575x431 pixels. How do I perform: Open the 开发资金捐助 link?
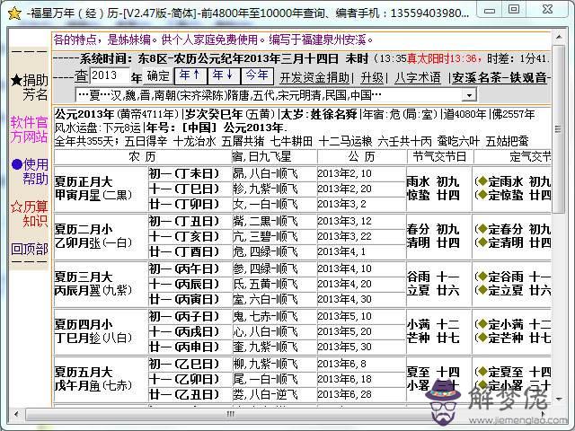pos(314,76)
